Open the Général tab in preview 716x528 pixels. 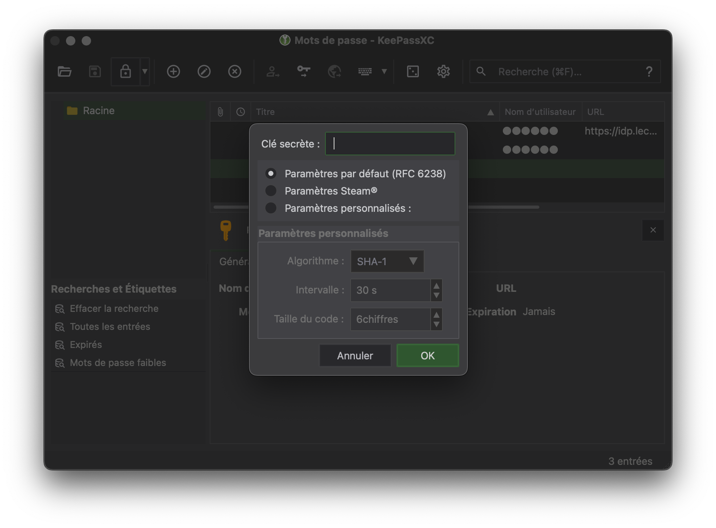[234, 261]
